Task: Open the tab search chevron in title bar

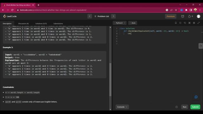Action: (180, 5)
